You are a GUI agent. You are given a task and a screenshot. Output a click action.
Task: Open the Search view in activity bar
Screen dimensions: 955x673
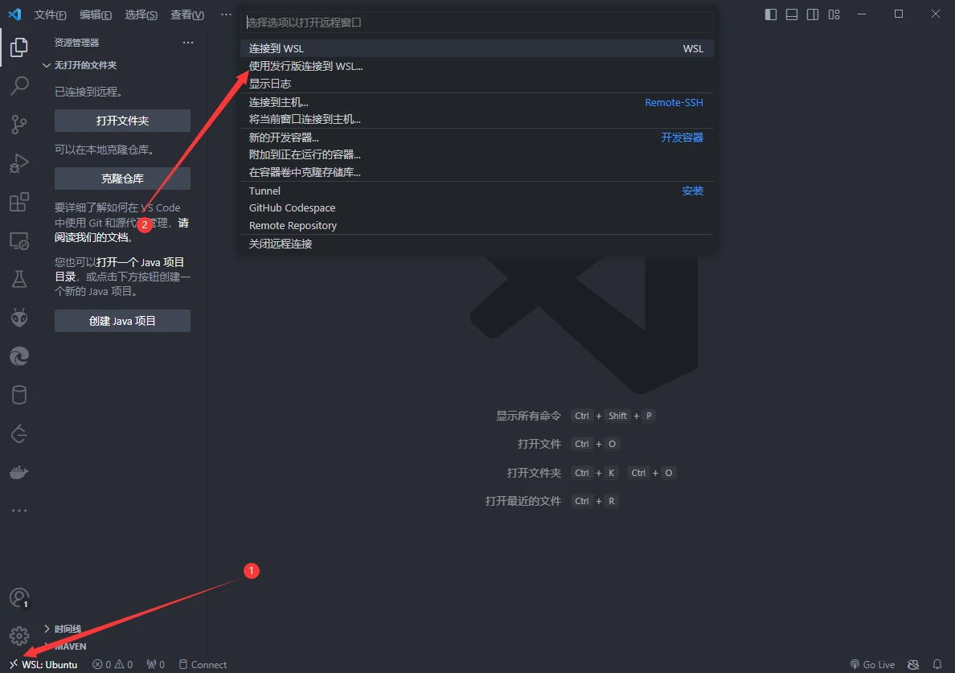pos(19,85)
